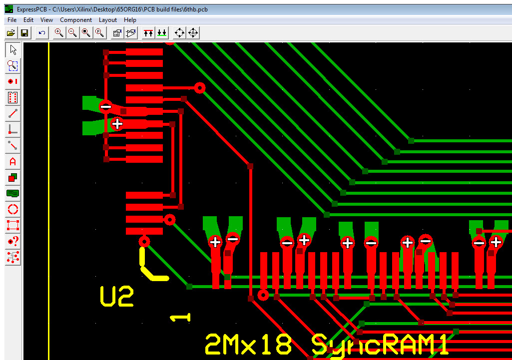Viewport: 512px width, 360px height.
Task: Choose the place component tool
Action: [13, 97]
